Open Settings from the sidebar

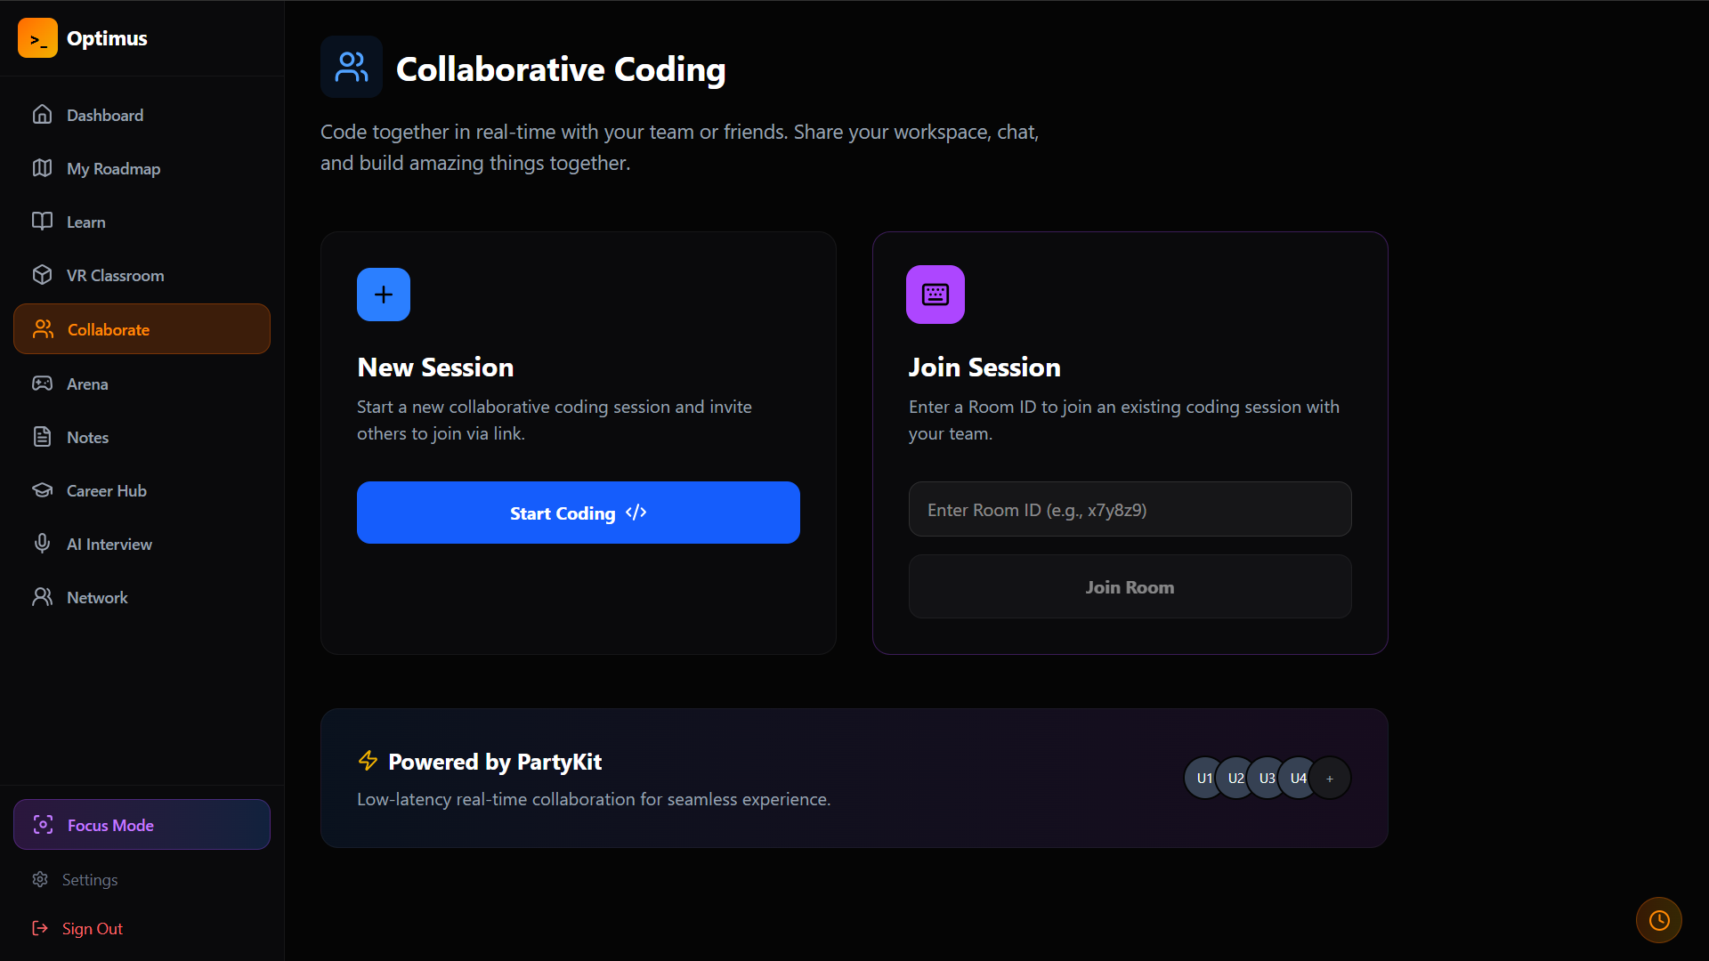tap(89, 879)
